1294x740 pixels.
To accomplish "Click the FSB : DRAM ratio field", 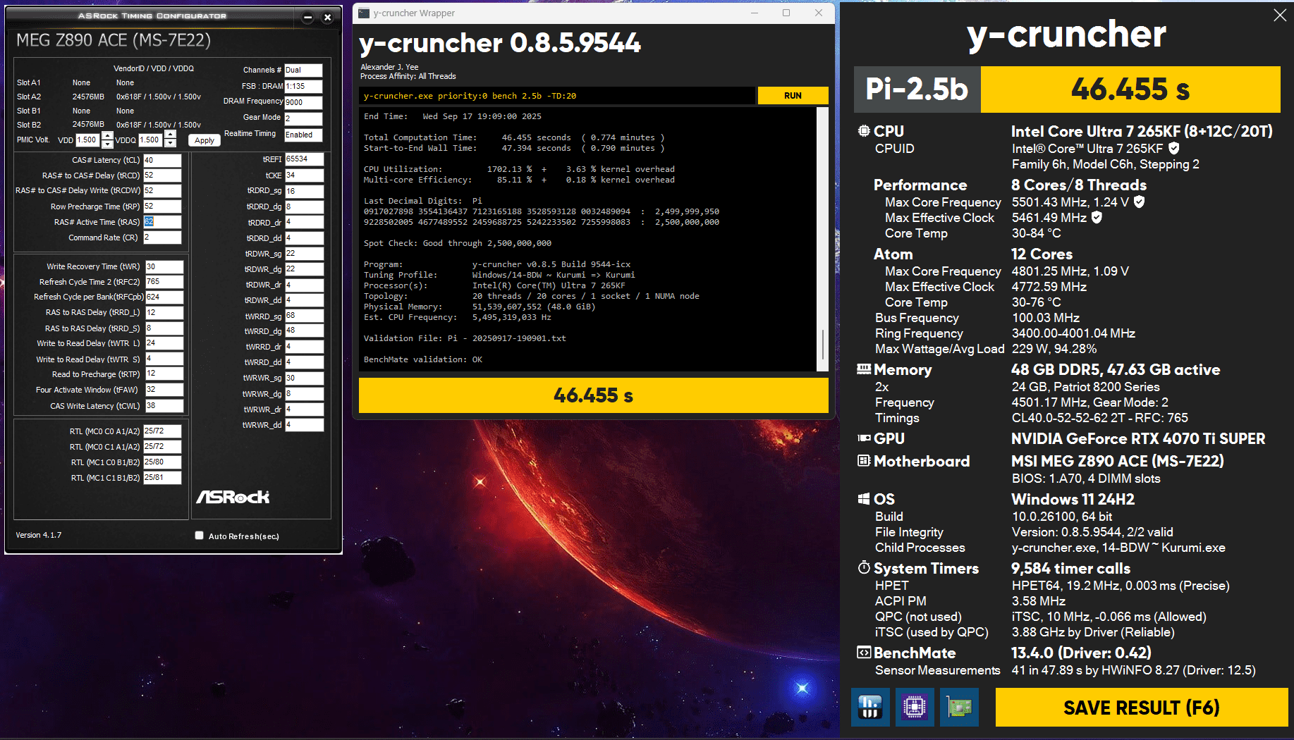I will pos(303,87).
